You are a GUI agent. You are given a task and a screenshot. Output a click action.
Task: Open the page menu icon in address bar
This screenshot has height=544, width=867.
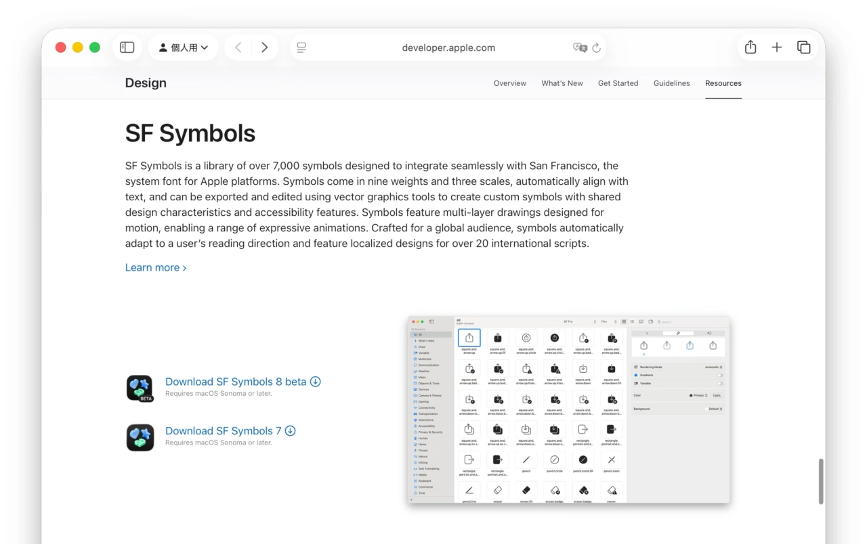coord(301,47)
